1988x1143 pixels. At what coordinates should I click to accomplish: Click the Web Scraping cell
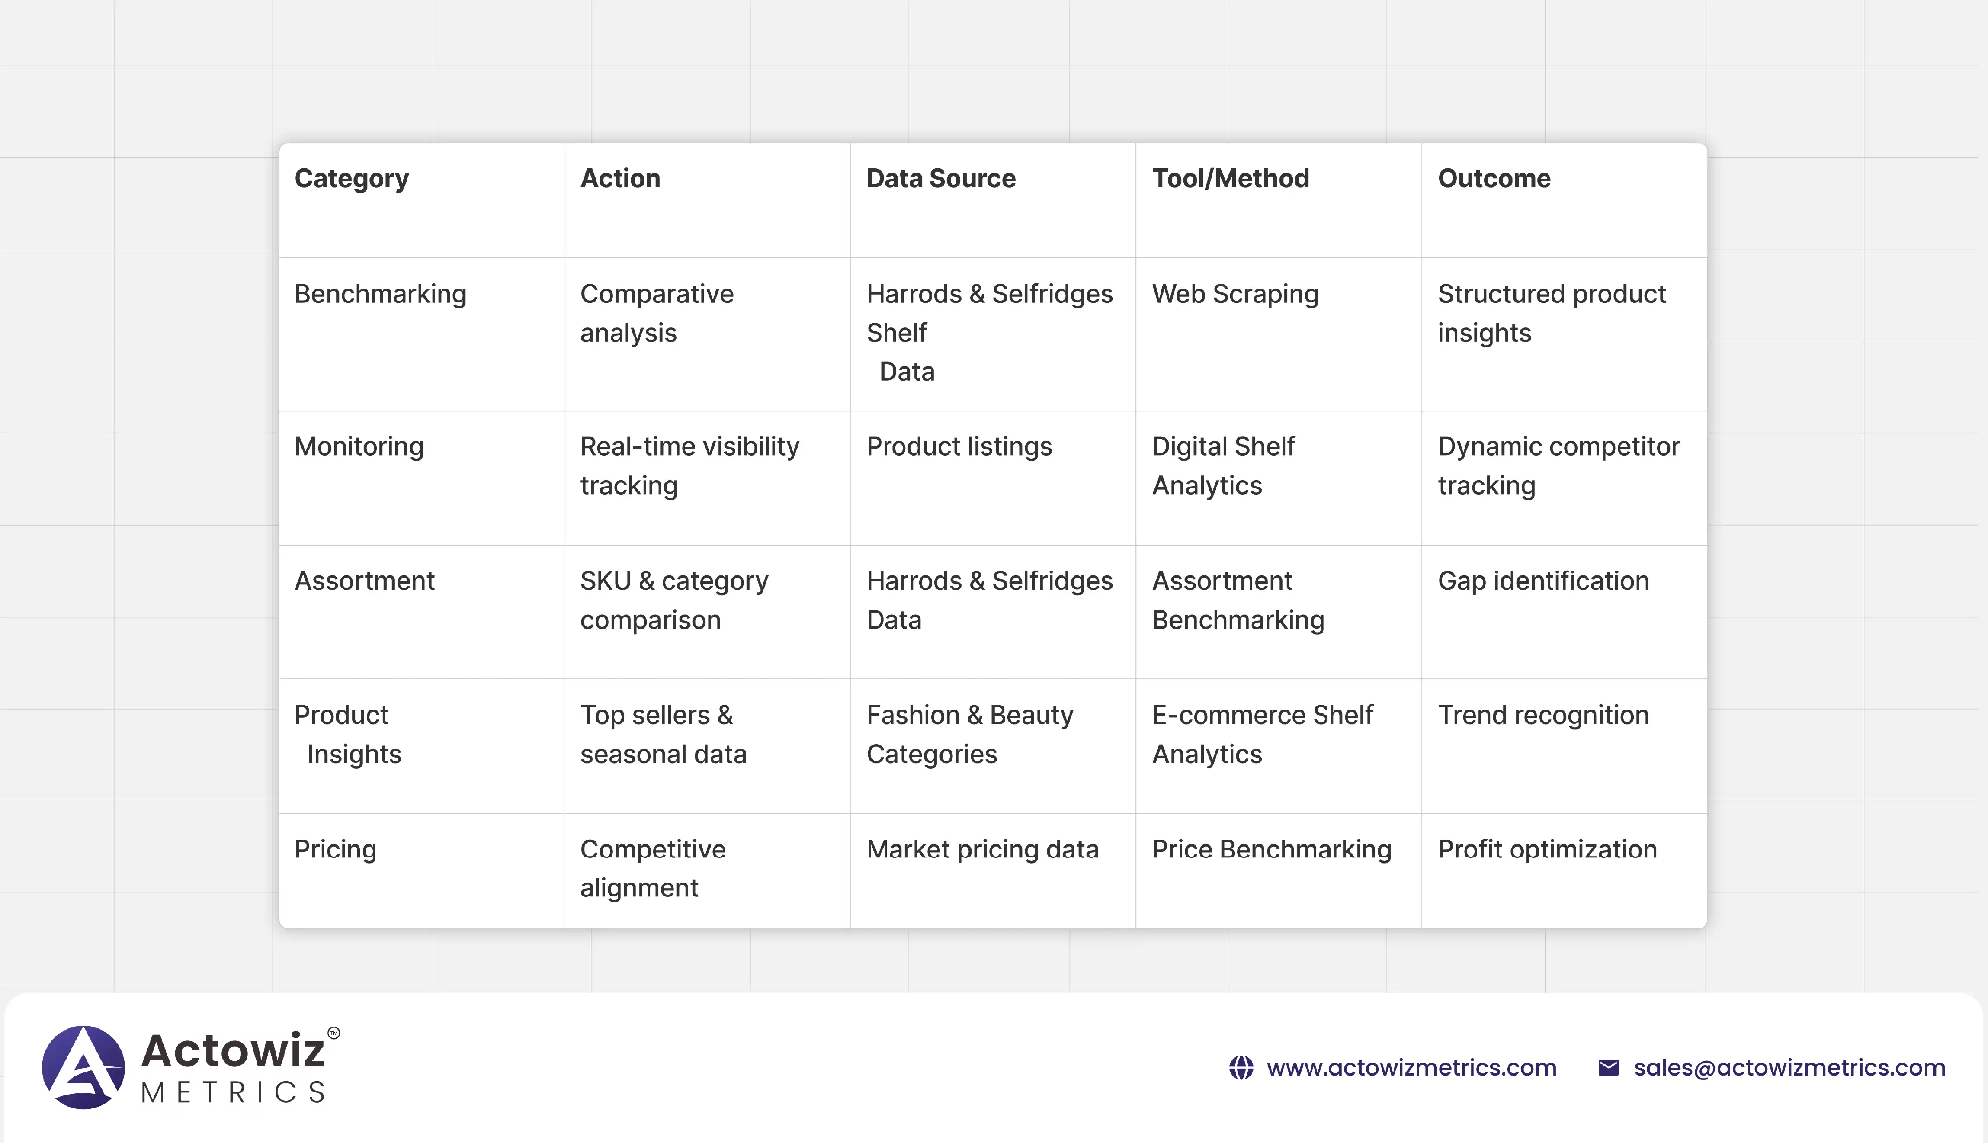[1234, 294]
